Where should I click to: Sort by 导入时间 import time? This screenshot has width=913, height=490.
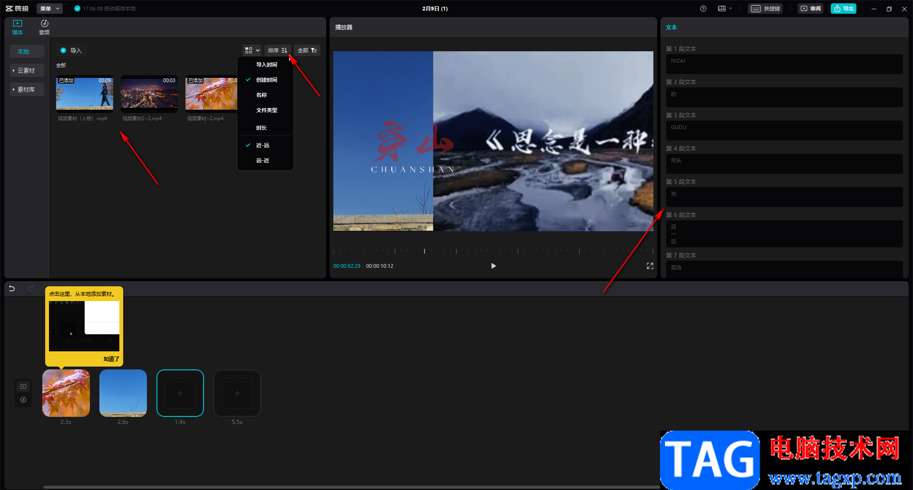(265, 65)
